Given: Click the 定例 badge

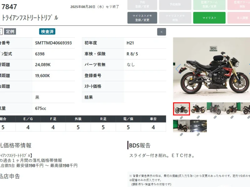Looking at the screenshot, I should coord(10,31).
